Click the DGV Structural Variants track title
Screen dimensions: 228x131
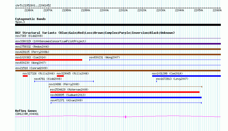point(95,33)
